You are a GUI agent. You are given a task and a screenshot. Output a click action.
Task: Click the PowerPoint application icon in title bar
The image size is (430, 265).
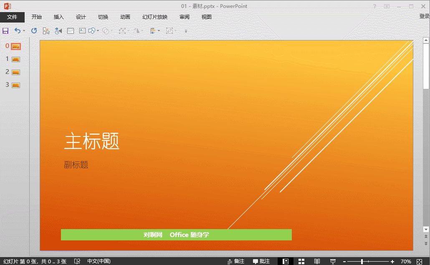point(8,6)
